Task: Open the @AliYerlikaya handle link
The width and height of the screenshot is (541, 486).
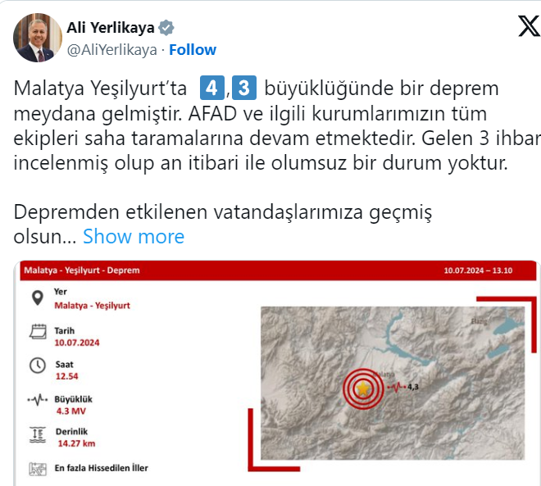Action: click(x=111, y=50)
